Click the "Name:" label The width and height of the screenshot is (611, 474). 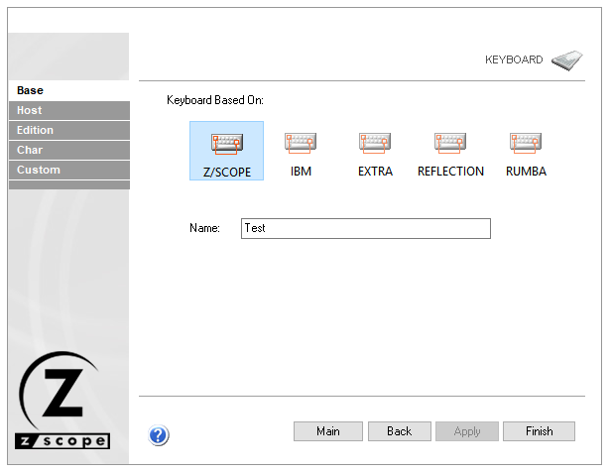click(x=204, y=228)
